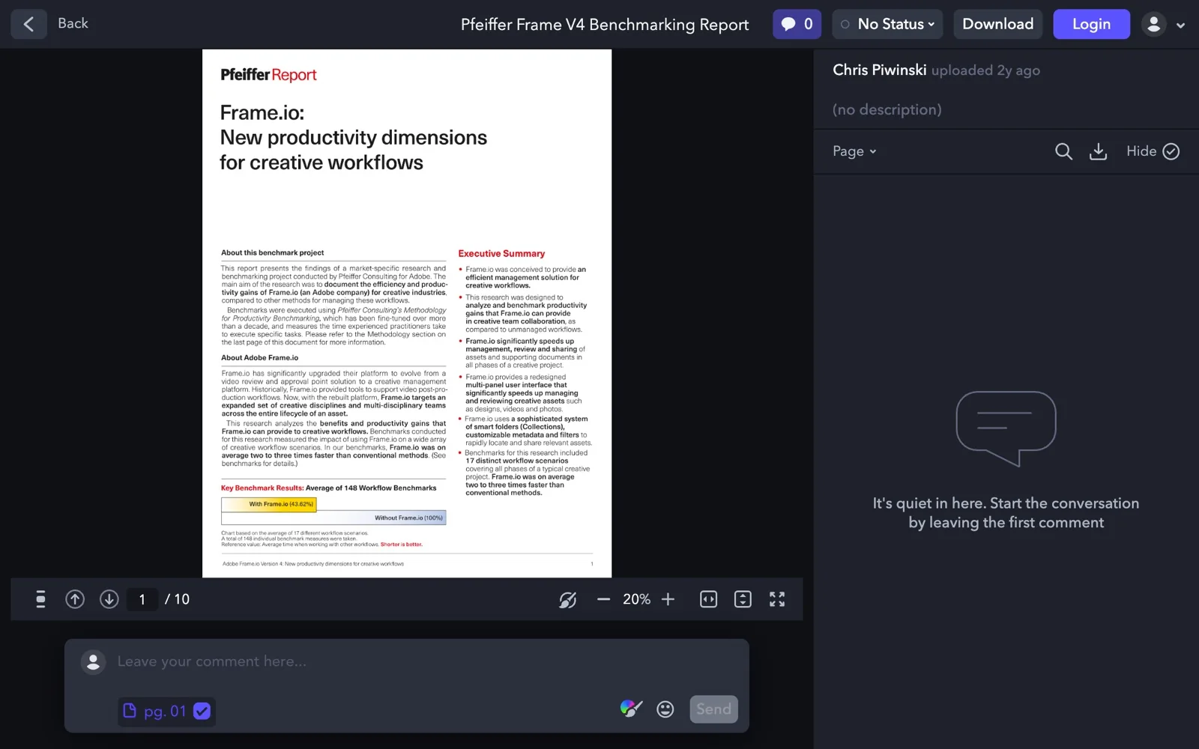The width and height of the screenshot is (1199, 749).
Task: Open the drawing annotation color tool
Action: pyautogui.click(x=631, y=709)
